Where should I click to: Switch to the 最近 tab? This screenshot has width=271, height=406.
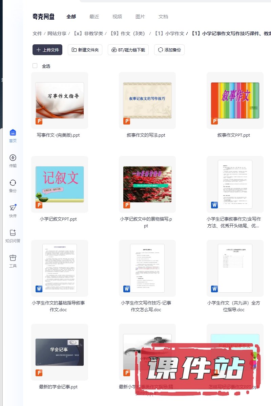pyautogui.click(x=94, y=17)
